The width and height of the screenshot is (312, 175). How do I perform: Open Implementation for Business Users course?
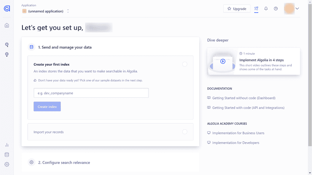(238, 133)
